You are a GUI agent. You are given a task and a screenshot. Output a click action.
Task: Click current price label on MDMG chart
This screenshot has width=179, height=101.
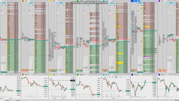[x=98, y=95]
